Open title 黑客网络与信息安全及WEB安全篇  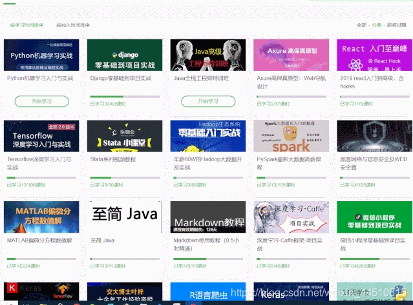(x=373, y=163)
